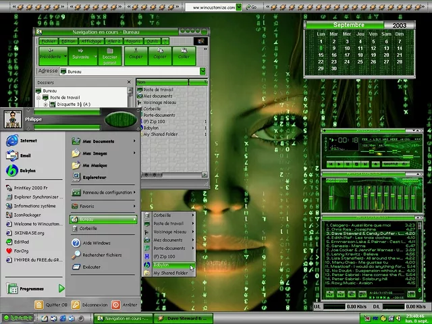Adjust the Winamp equalizer preamp slider

tap(331, 197)
